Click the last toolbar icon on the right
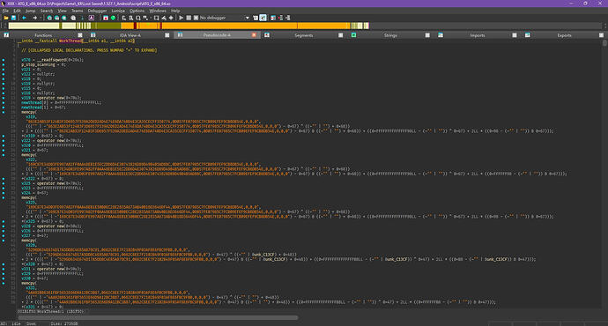This screenshot has width=608, height=326. pos(288,18)
